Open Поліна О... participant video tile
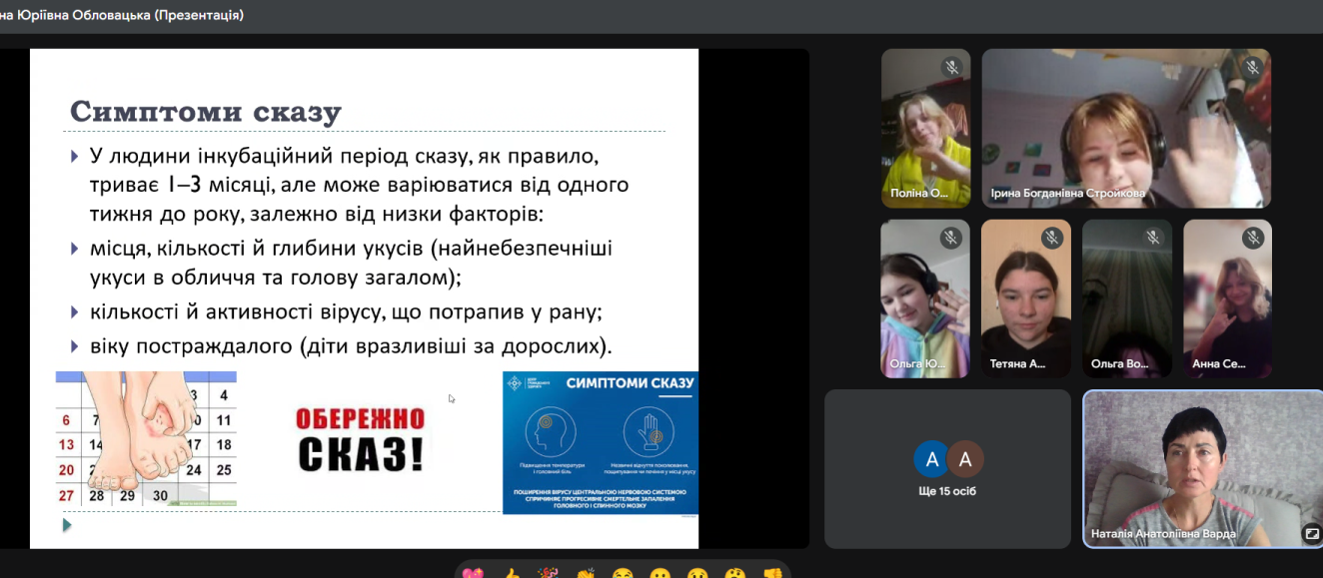The width and height of the screenshot is (1323, 578). coord(925,128)
